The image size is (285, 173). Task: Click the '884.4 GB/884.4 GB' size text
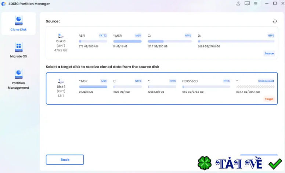(x=248, y=92)
